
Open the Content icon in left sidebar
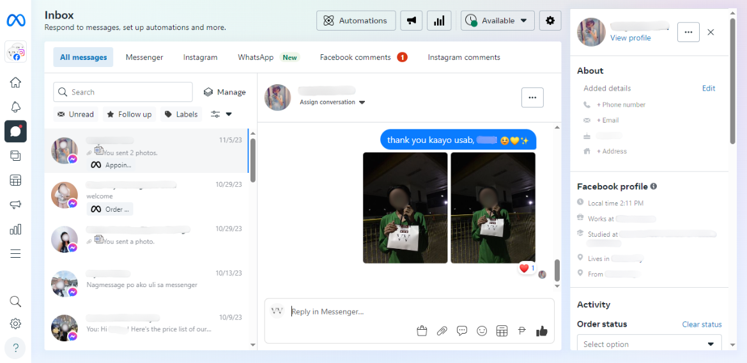pos(16,156)
